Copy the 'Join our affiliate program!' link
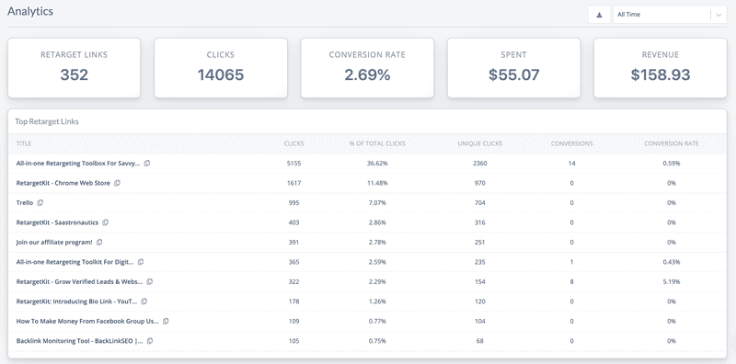The image size is (736, 364). pyautogui.click(x=99, y=242)
